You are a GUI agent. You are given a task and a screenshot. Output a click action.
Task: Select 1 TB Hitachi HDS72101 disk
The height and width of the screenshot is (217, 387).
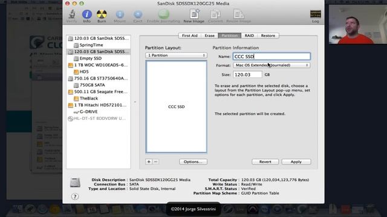click(98, 105)
